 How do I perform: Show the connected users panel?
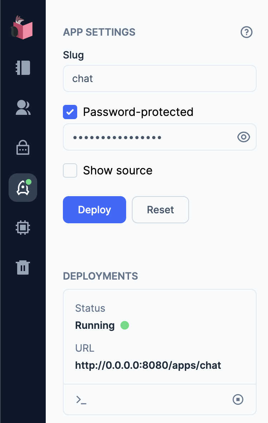coord(23,107)
